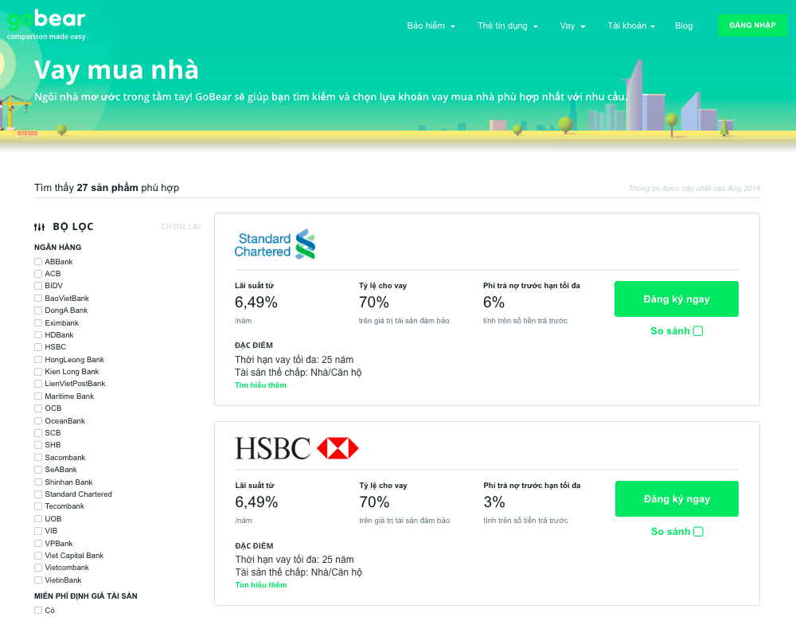This screenshot has height=617, width=796.
Task: Tick the SCB checkbox
Action: point(38,433)
